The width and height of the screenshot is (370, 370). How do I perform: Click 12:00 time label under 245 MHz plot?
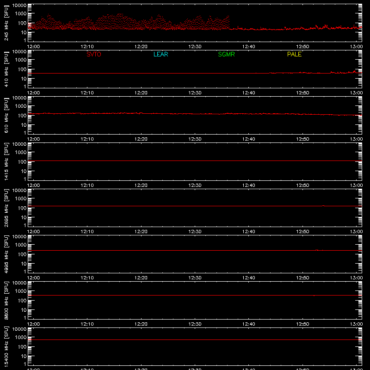tap(33, 47)
